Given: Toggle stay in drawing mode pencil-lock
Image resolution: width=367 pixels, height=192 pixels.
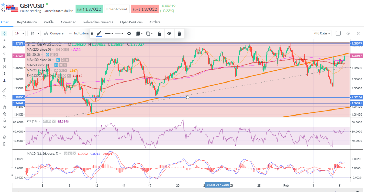Looking at the screenshot, I should click(4, 114).
